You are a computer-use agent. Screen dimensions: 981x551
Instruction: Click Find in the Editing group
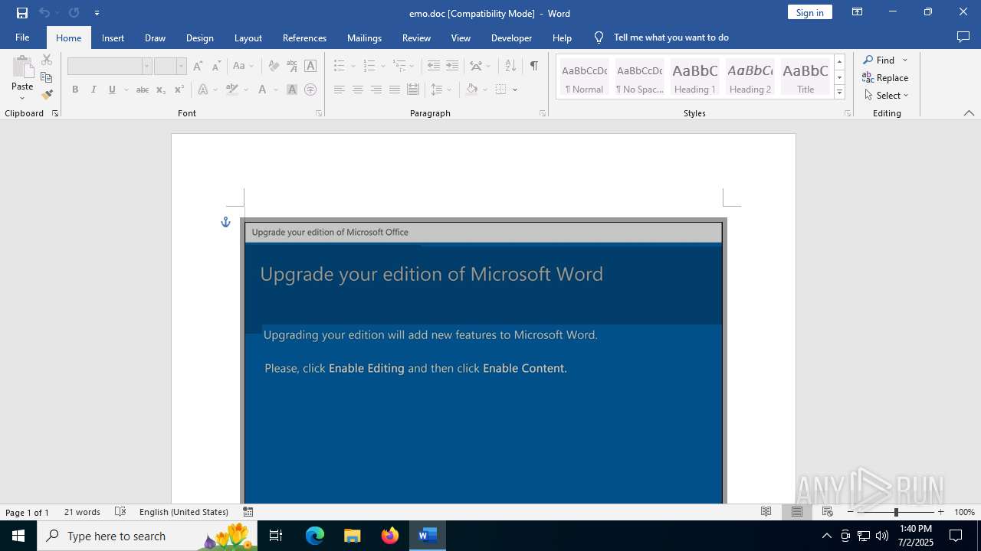[879, 60]
